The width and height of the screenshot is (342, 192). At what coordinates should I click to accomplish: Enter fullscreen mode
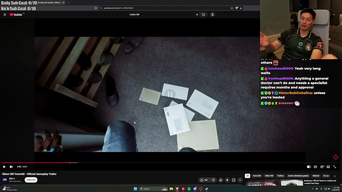point(335,167)
